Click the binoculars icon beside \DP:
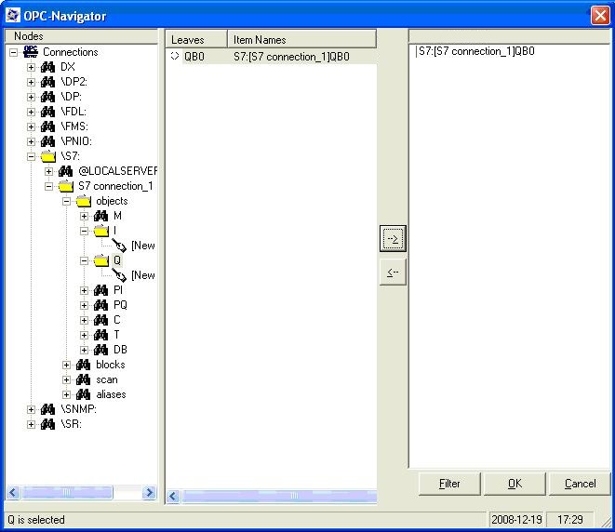The width and height of the screenshot is (615, 532). coord(47,97)
